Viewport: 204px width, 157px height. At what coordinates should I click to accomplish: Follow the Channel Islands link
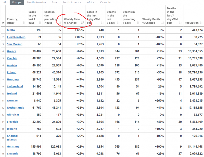click(x=12, y=138)
